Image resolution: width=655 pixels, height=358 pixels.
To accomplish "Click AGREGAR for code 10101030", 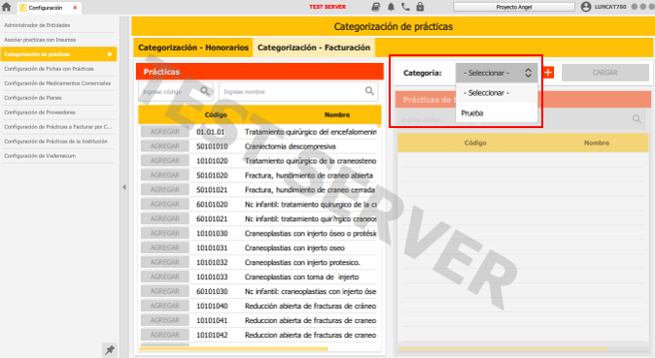I will [164, 233].
